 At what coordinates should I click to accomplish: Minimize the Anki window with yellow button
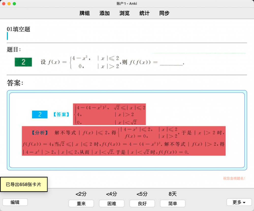(x=9, y=4)
